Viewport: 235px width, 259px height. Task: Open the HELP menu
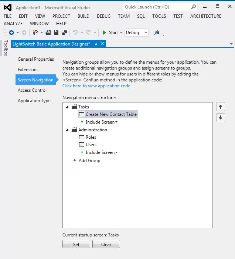pos(61,24)
